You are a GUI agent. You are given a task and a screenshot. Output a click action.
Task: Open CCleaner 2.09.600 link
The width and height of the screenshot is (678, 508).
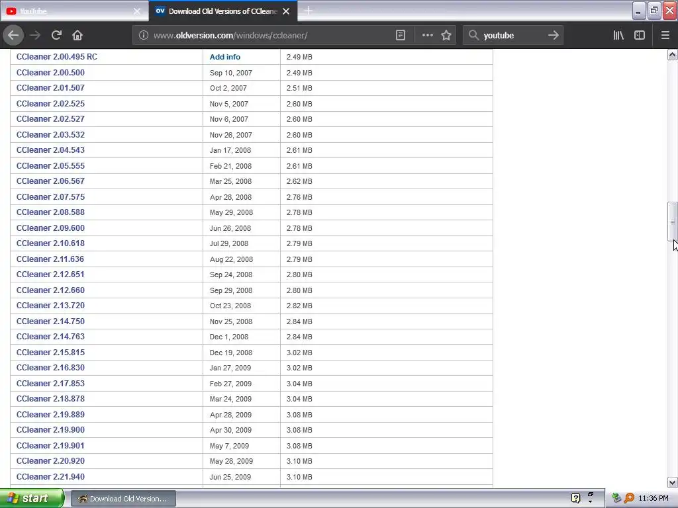(50, 228)
